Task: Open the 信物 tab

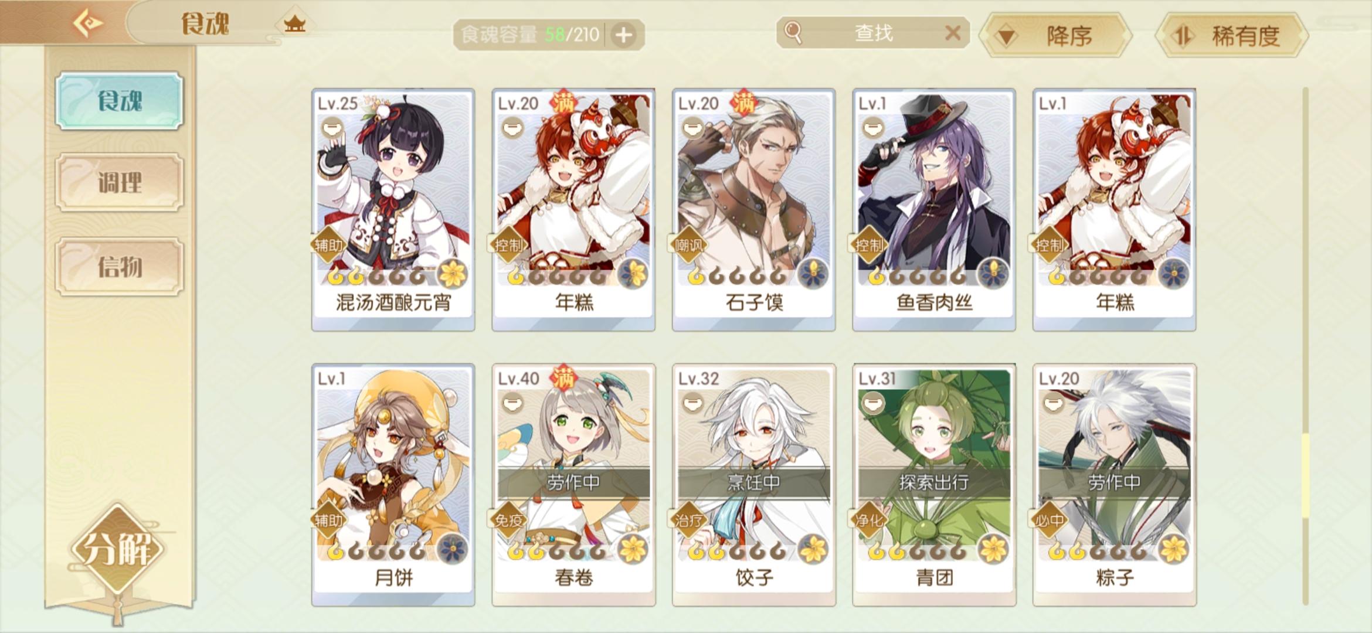Action: pyautogui.click(x=120, y=267)
